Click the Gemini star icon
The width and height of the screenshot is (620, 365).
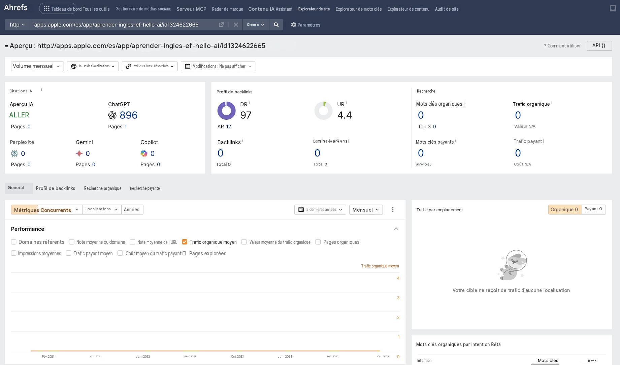(79, 154)
